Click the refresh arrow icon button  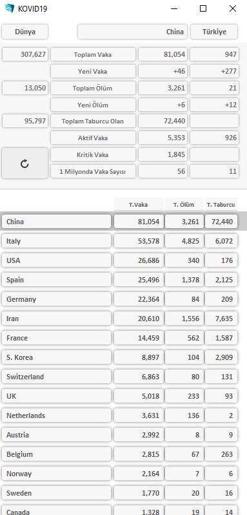[25, 163]
